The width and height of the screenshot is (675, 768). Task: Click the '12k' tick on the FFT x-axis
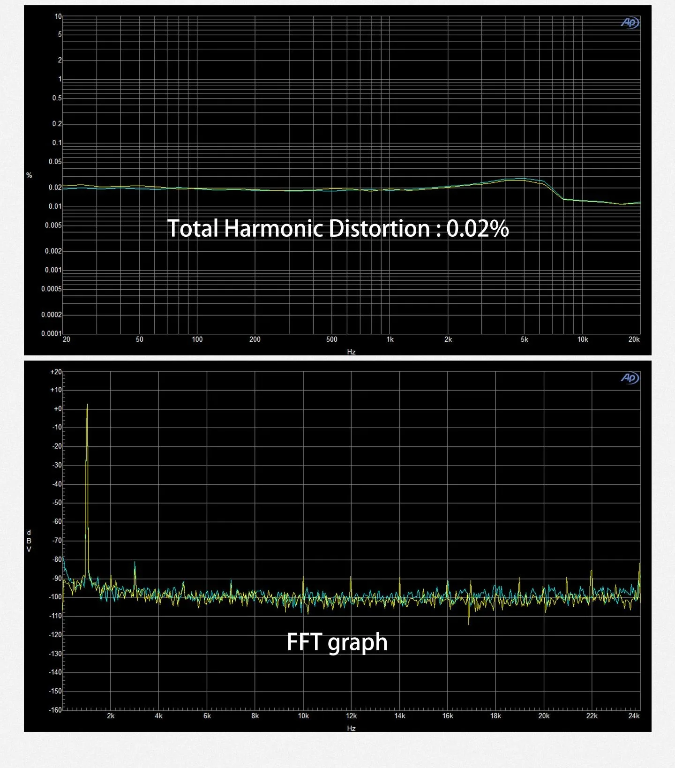[x=352, y=715]
